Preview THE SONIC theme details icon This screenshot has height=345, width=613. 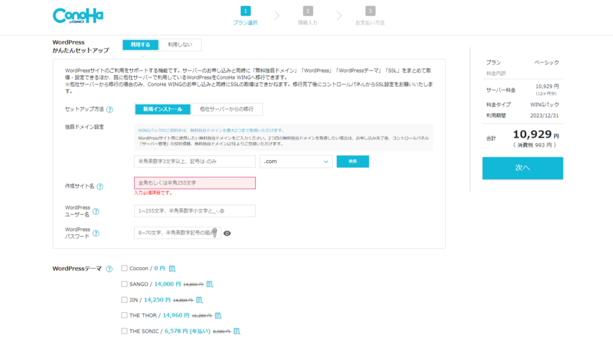237,331
